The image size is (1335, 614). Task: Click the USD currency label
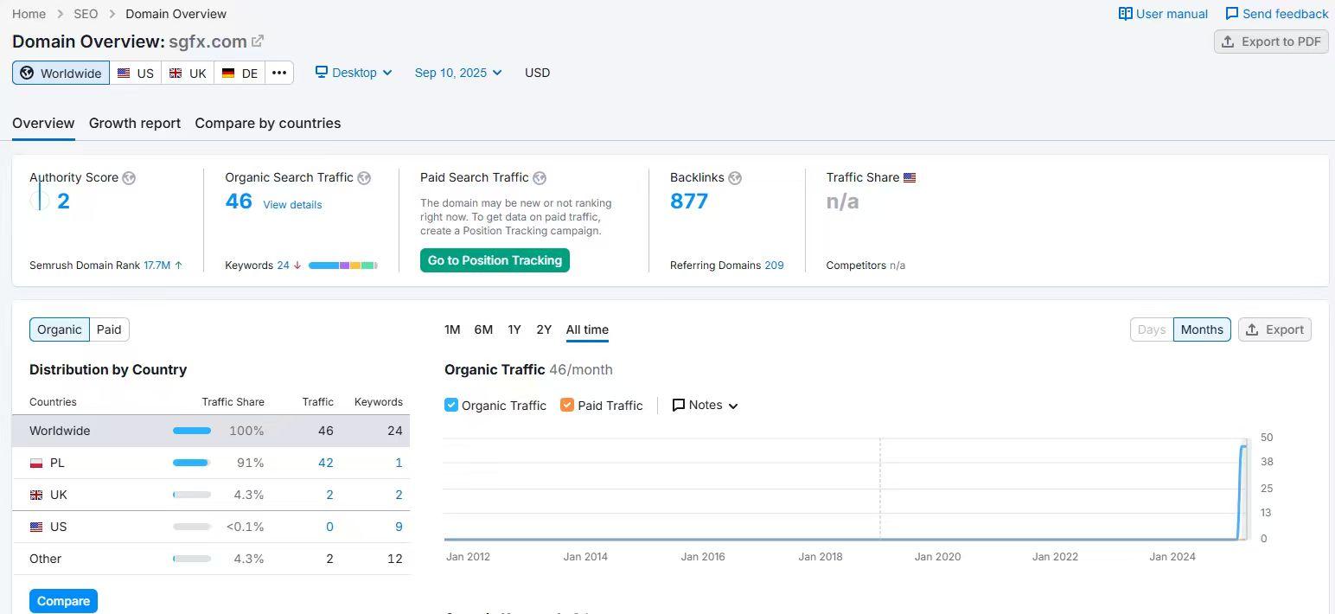click(x=537, y=73)
